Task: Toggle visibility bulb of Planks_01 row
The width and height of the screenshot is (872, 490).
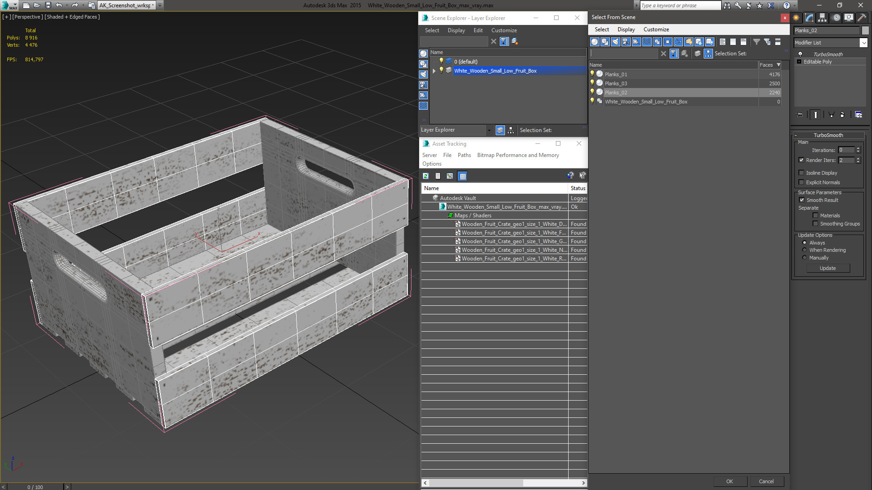Action: click(592, 74)
